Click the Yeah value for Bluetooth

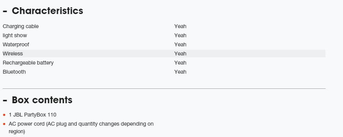(180, 72)
